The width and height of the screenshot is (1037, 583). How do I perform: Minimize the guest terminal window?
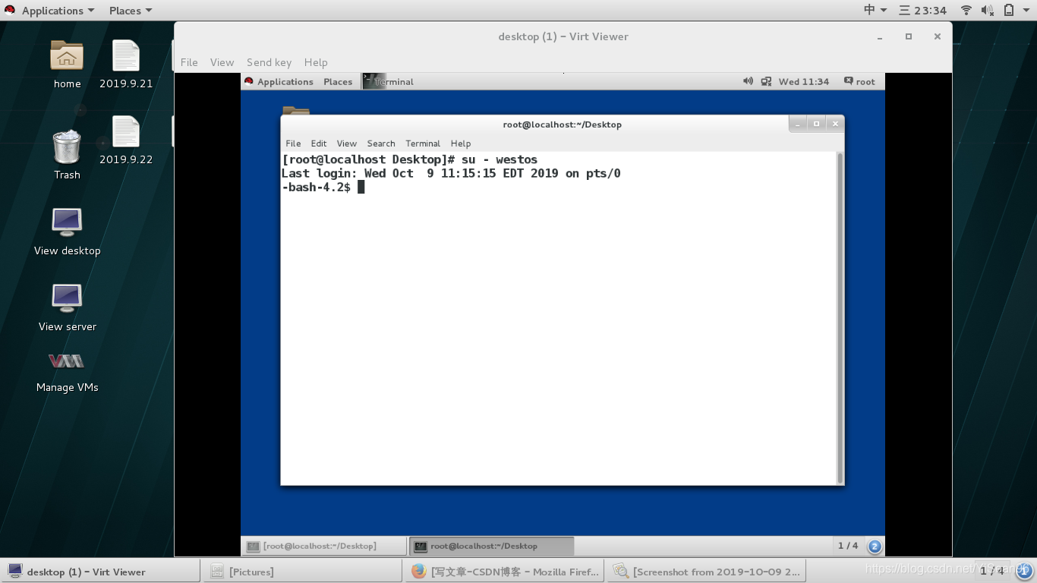click(x=798, y=124)
